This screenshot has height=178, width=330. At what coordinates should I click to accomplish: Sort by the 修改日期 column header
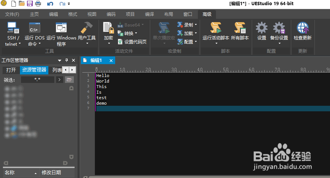click(x=57, y=172)
